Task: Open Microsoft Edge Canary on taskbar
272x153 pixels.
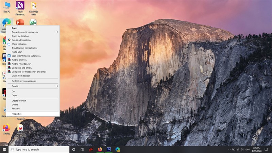Action: pos(118,149)
